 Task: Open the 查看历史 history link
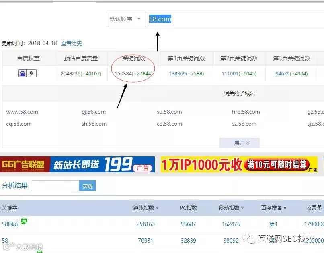[72, 43]
